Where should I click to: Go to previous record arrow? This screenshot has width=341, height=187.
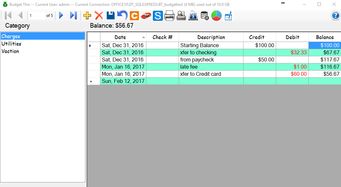pos(21,15)
